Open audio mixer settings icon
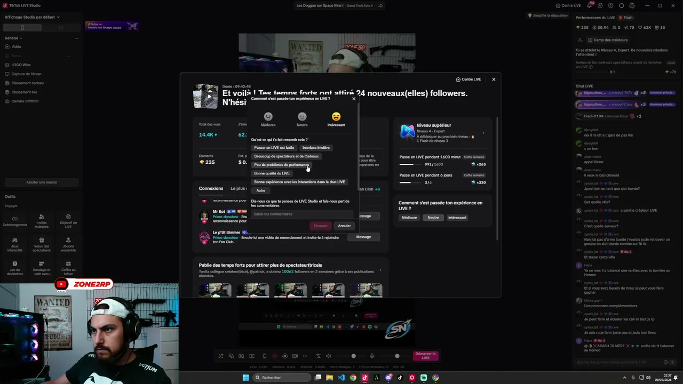Image resolution: width=683 pixels, height=384 pixels. pyautogui.click(x=319, y=356)
